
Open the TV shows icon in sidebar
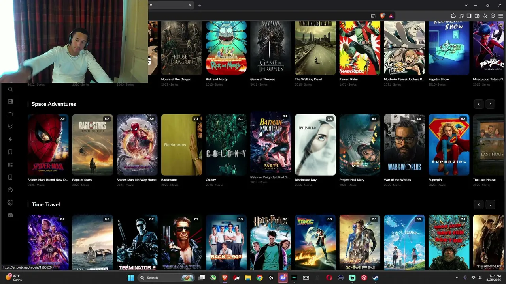tap(10, 114)
